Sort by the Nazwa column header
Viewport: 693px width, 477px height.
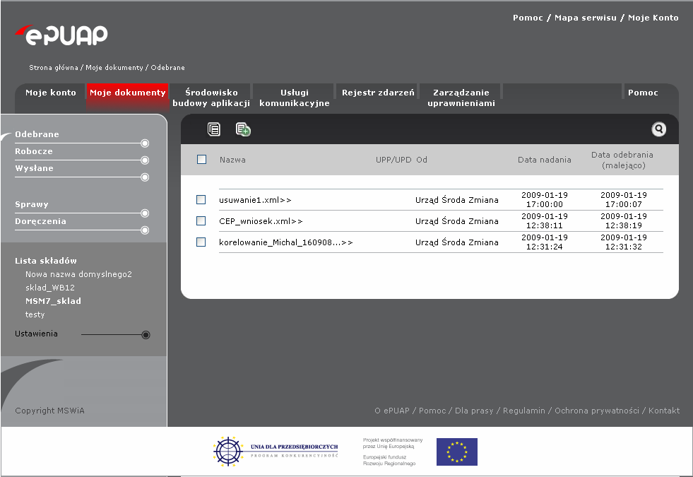pyautogui.click(x=232, y=160)
